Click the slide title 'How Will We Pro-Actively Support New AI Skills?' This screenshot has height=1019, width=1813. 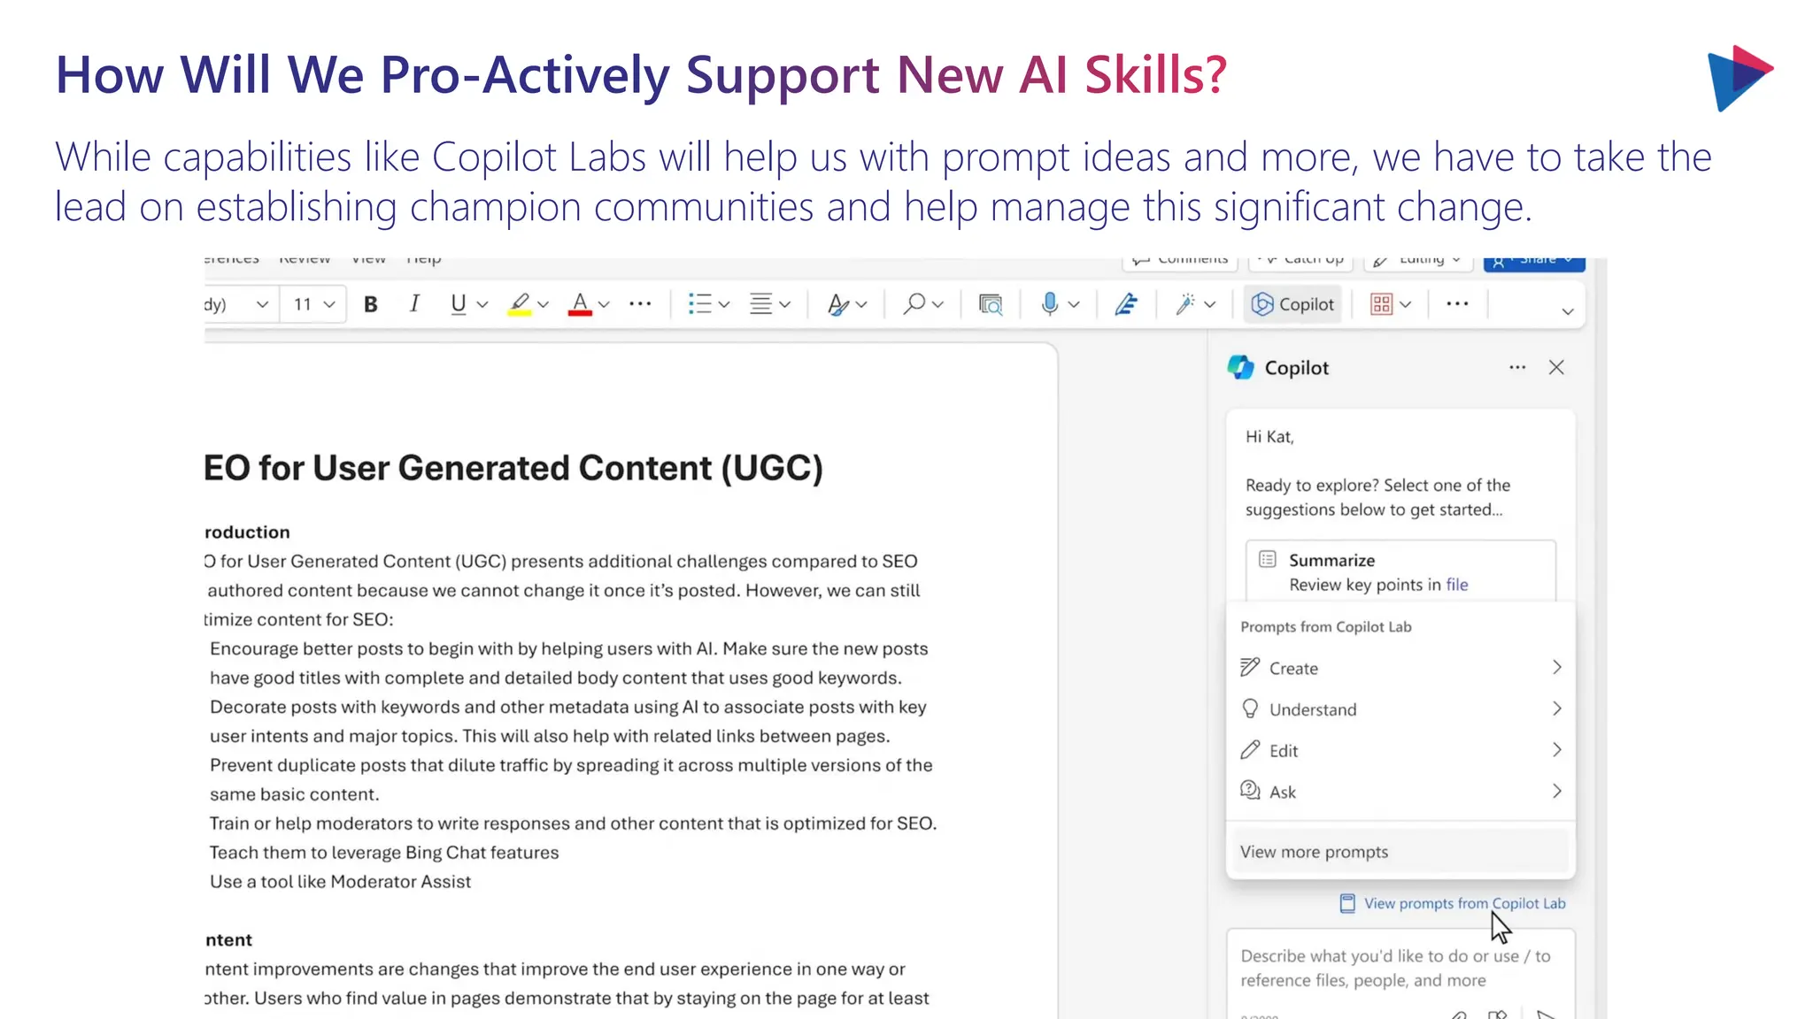pos(642,74)
